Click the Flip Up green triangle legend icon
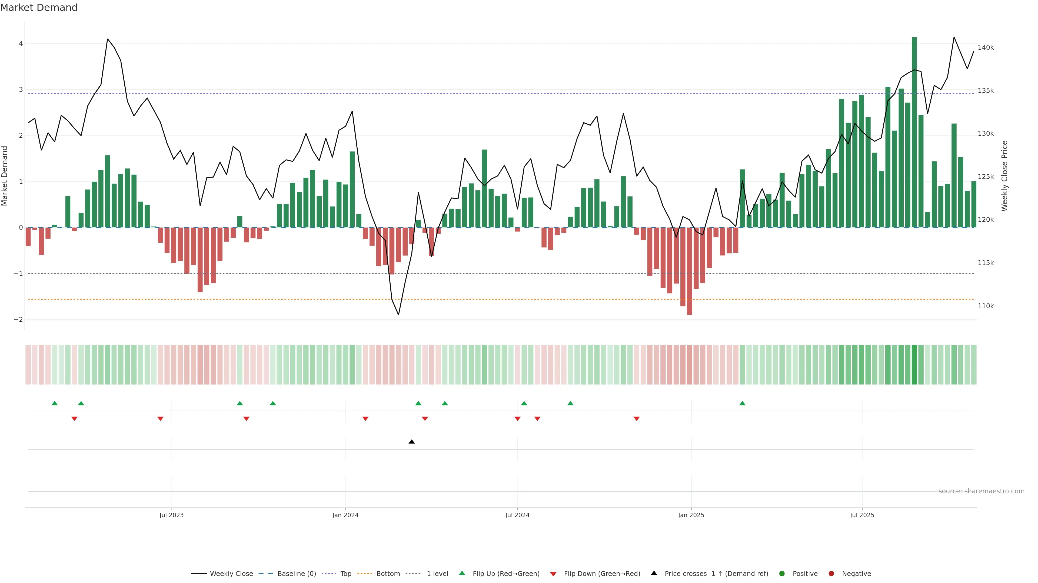The height and width of the screenshot is (583, 1038). tap(462, 573)
